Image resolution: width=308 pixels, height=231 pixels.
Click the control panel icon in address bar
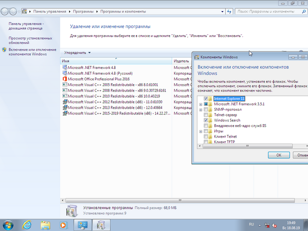(x=25, y=12)
